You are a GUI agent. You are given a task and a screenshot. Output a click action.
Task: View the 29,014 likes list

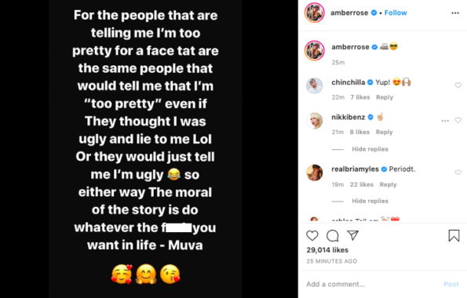[x=327, y=250]
